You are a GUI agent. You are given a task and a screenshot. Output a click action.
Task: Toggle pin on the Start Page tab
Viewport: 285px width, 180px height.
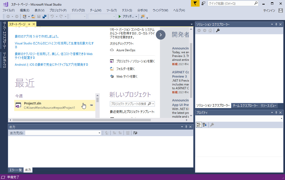point(29,24)
